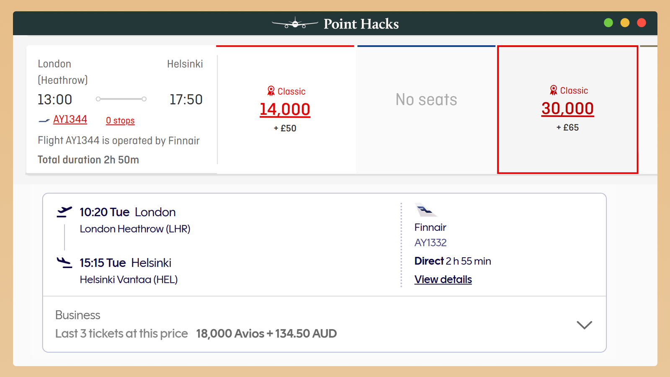The width and height of the screenshot is (670, 377).
Task: Click the Finnair tail logo icon
Action: click(x=425, y=209)
